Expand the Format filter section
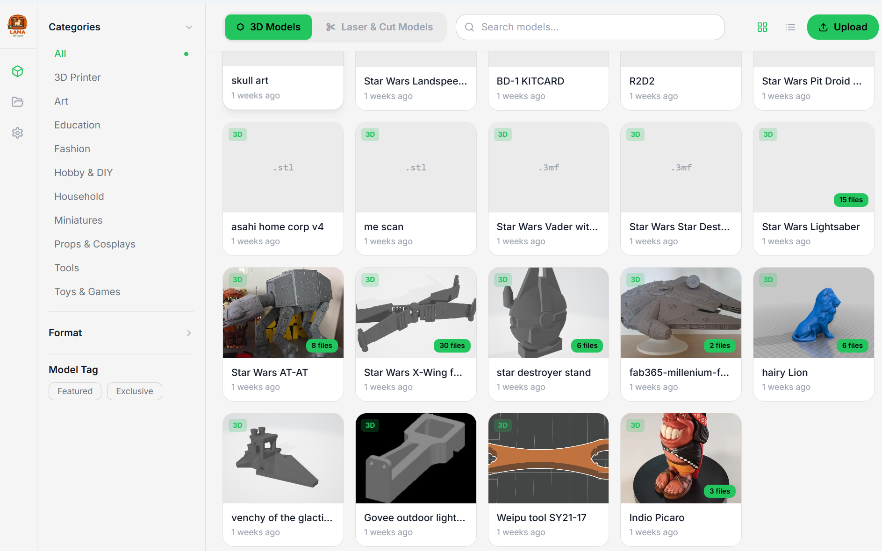The height and width of the screenshot is (551, 882). click(121, 333)
